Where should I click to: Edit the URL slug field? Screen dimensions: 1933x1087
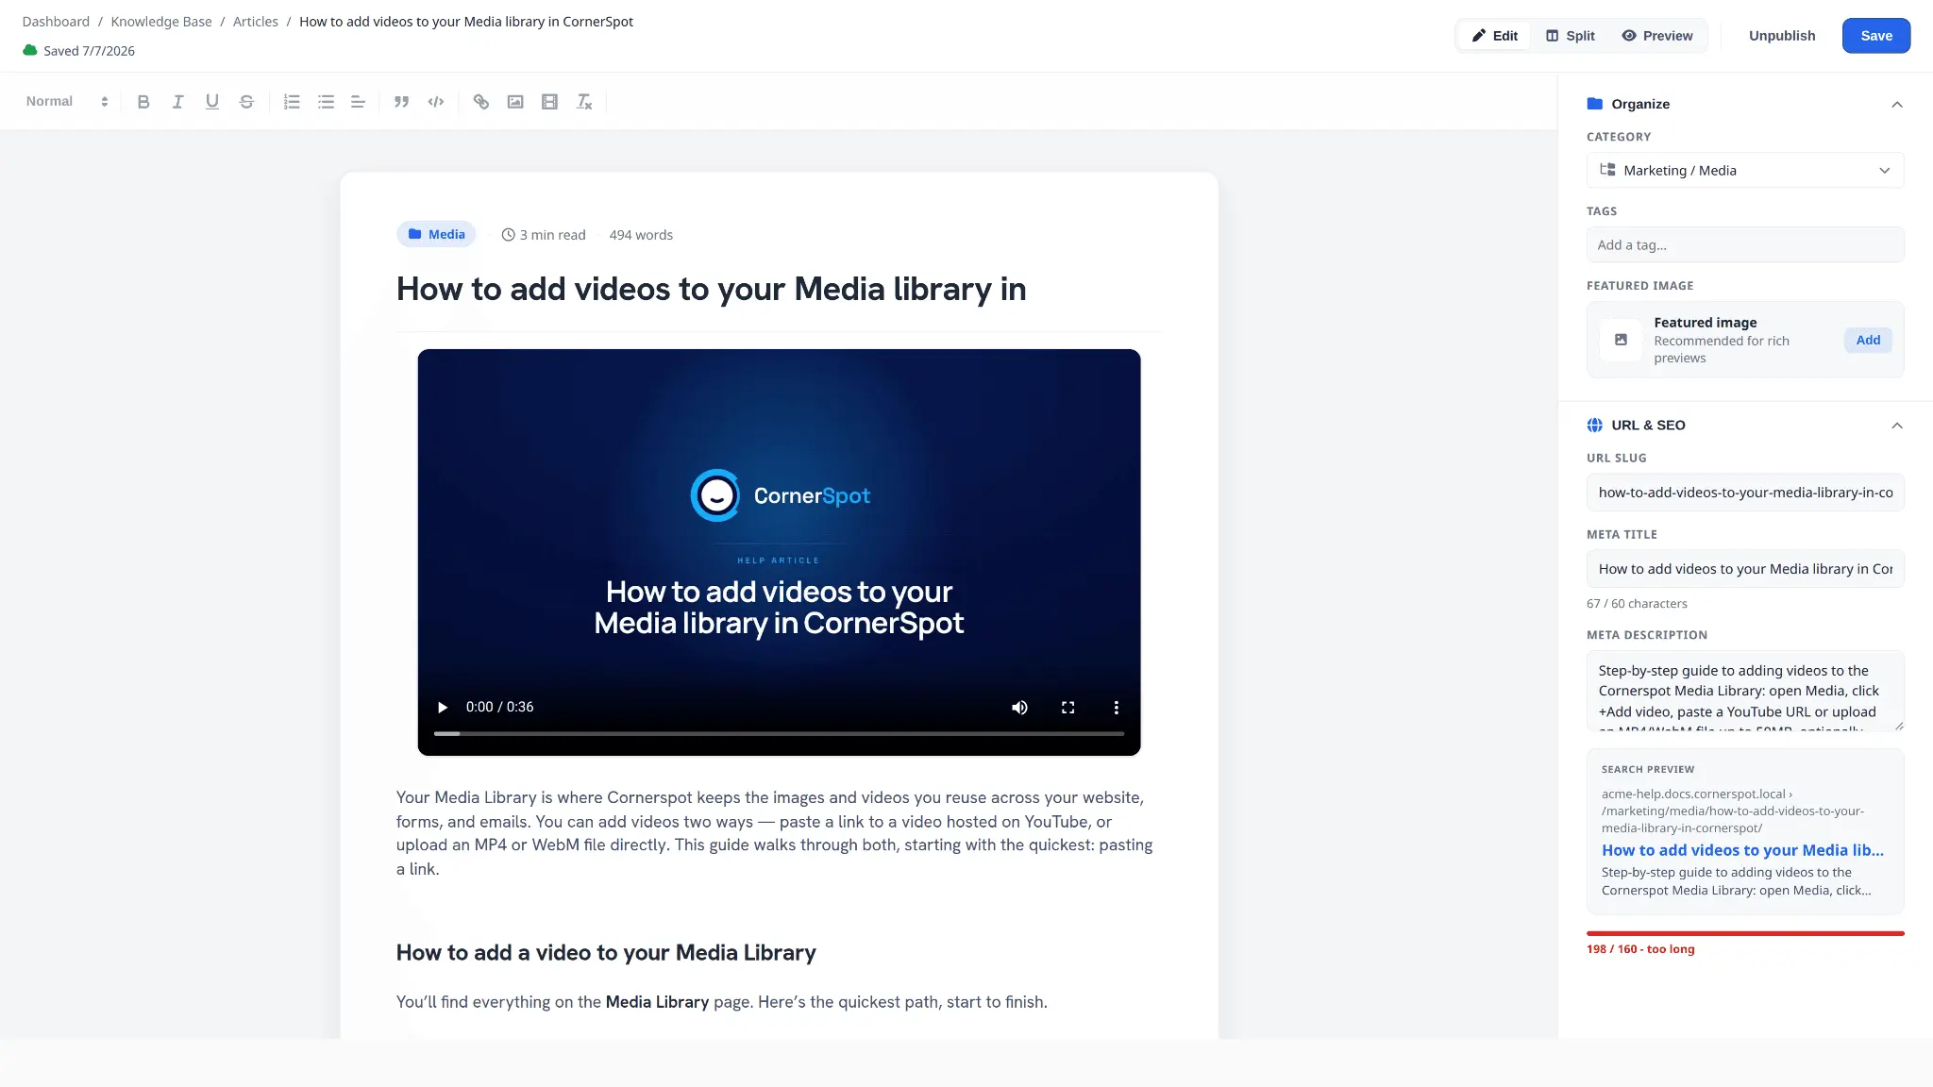[x=1745, y=493]
